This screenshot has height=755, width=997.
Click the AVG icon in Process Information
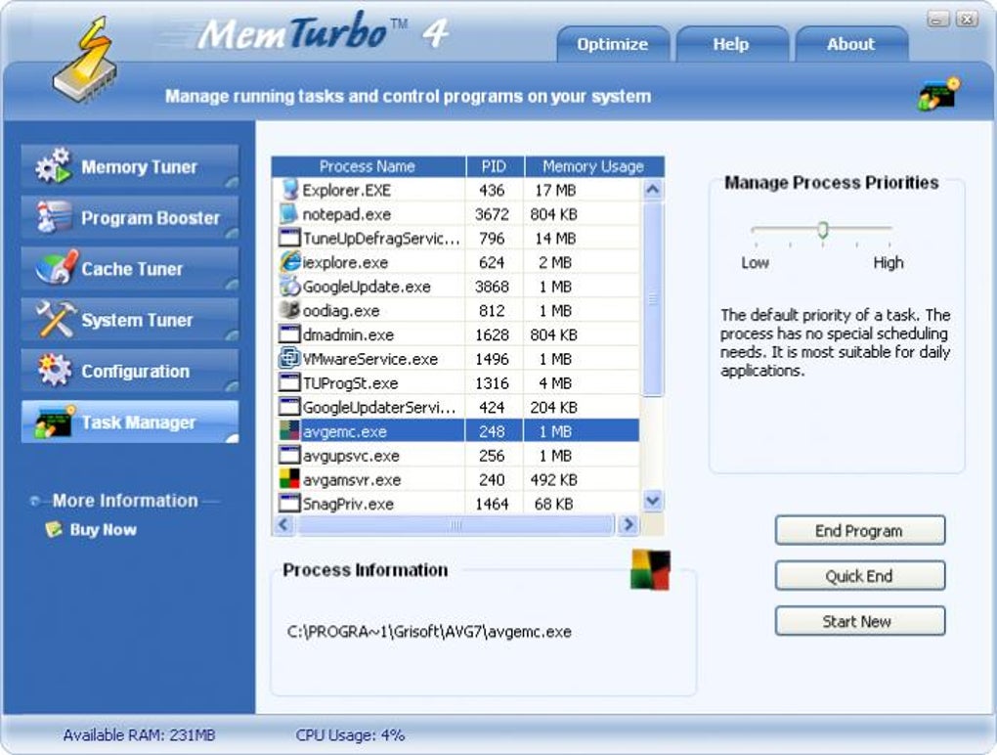click(650, 570)
